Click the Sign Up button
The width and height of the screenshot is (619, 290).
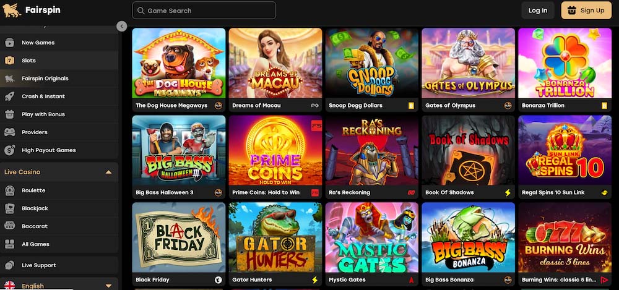(x=586, y=11)
